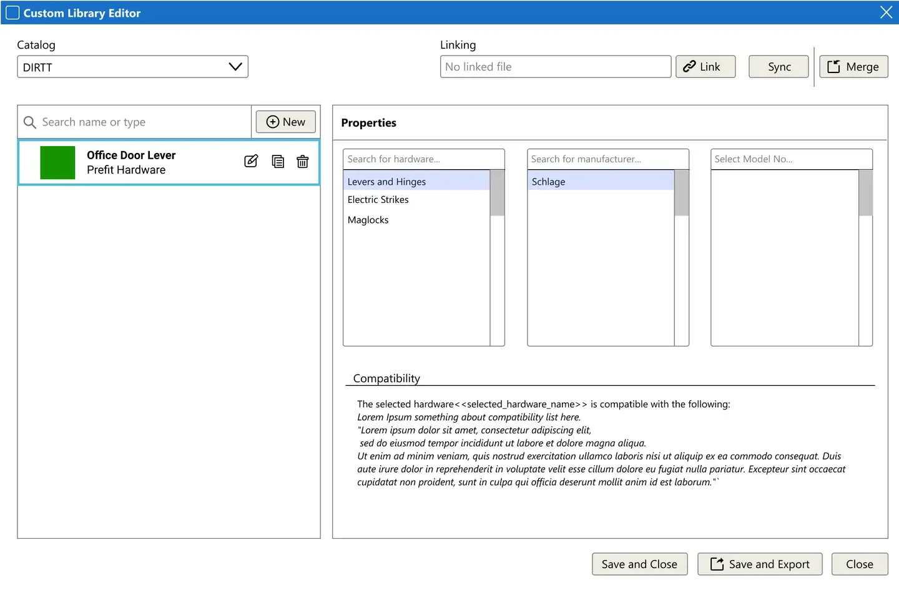The image size is (899, 590).
Task: Edit the Office Door Lever item
Action: click(x=251, y=162)
